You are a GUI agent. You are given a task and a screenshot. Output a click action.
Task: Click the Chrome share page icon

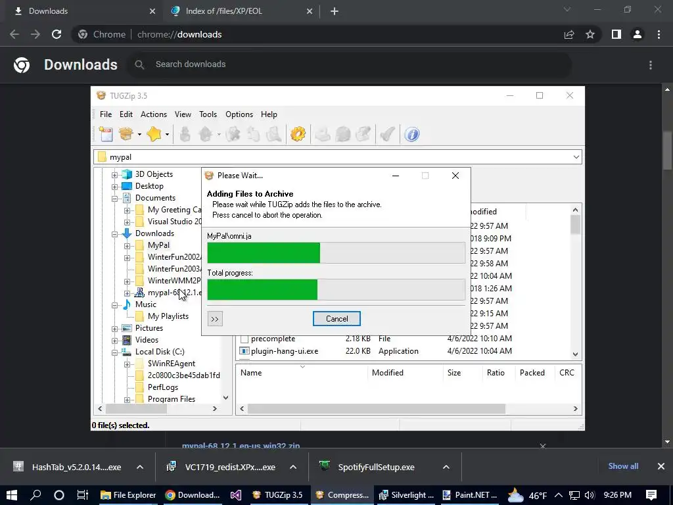pyautogui.click(x=569, y=34)
